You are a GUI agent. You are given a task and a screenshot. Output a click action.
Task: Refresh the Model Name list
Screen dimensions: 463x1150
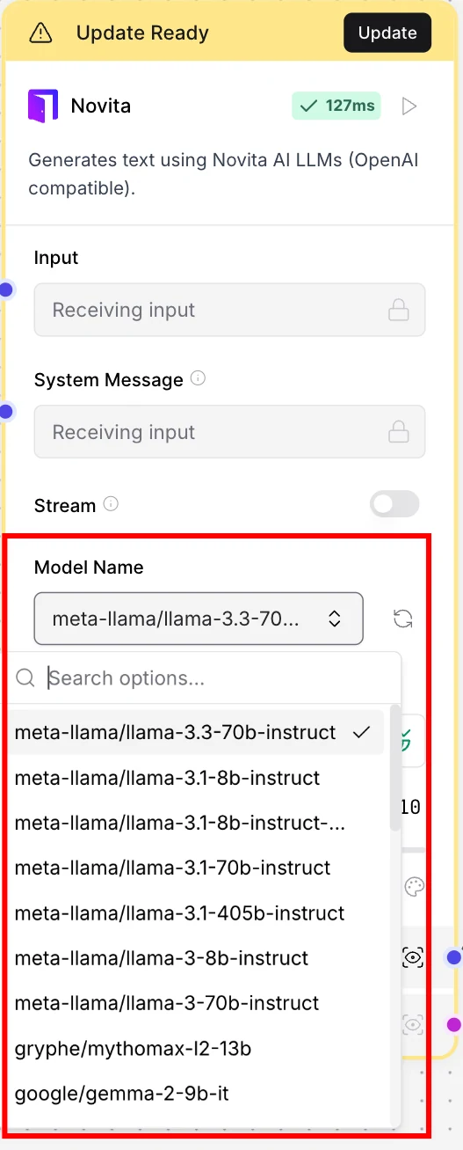[x=403, y=619]
